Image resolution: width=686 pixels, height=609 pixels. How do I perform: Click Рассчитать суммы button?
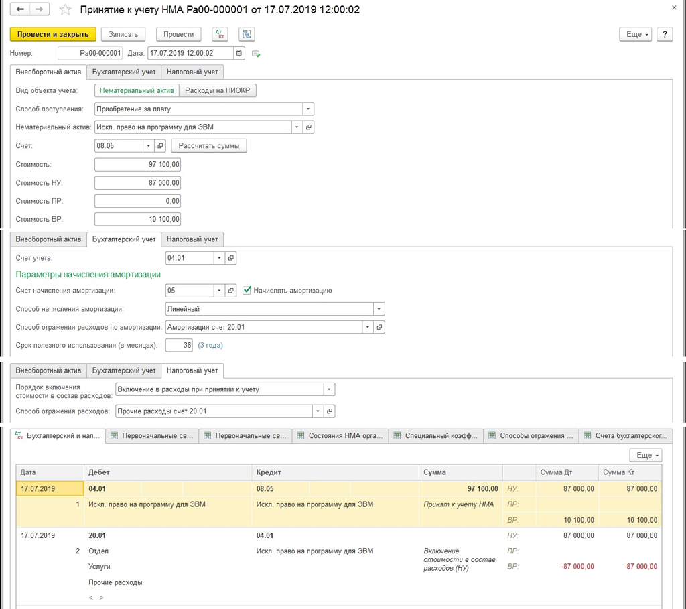click(209, 145)
